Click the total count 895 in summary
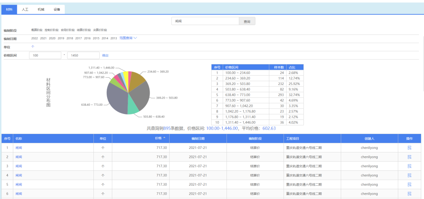 (167, 128)
